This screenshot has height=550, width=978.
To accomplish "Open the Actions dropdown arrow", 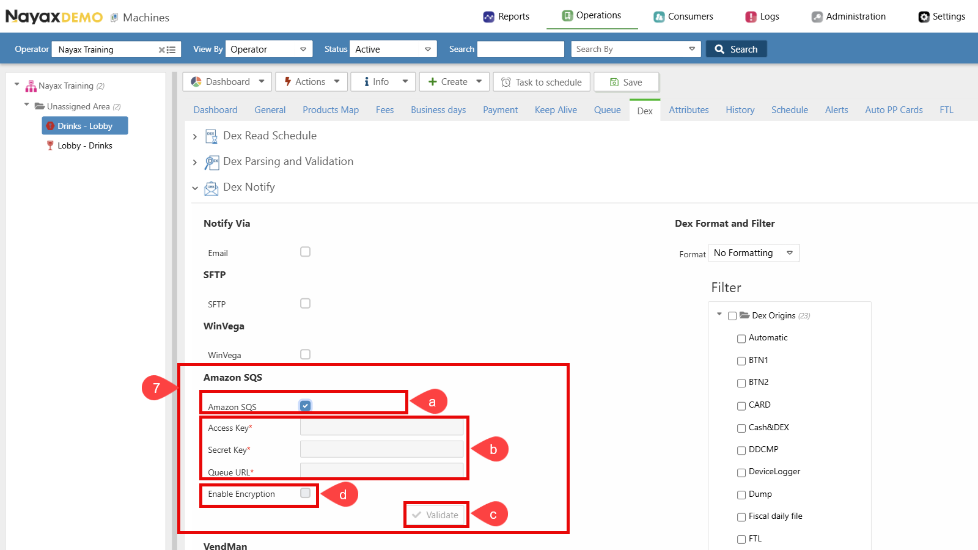I will click(x=337, y=81).
